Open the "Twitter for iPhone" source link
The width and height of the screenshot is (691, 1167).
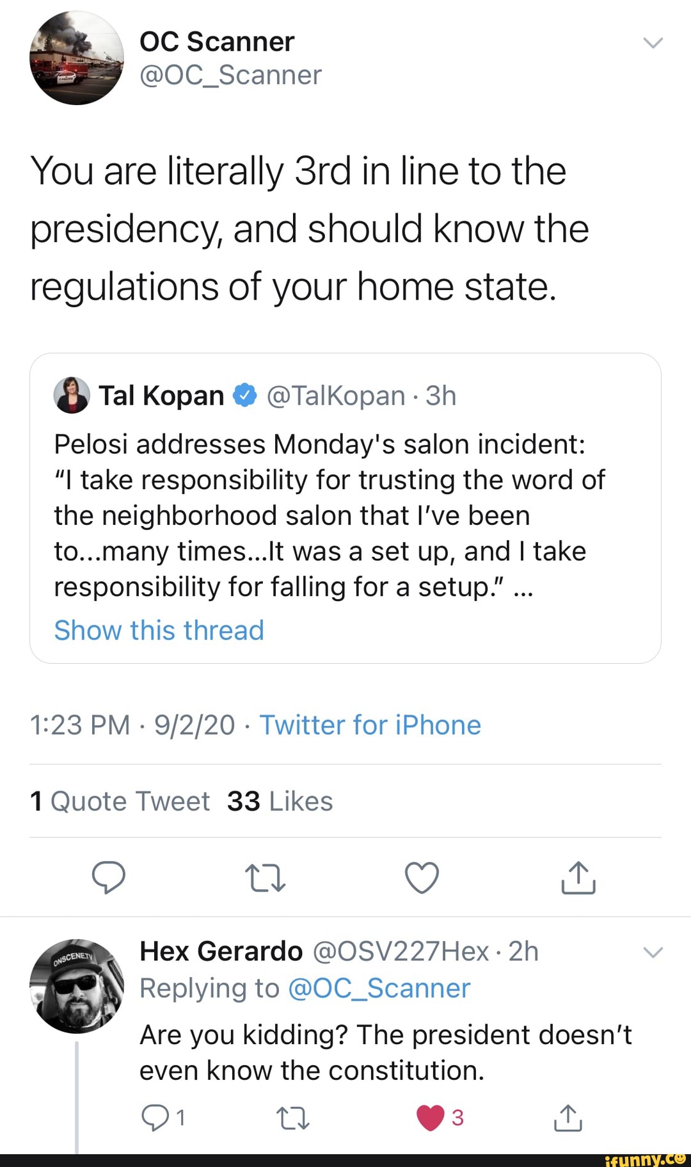click(x=370, y=725)
